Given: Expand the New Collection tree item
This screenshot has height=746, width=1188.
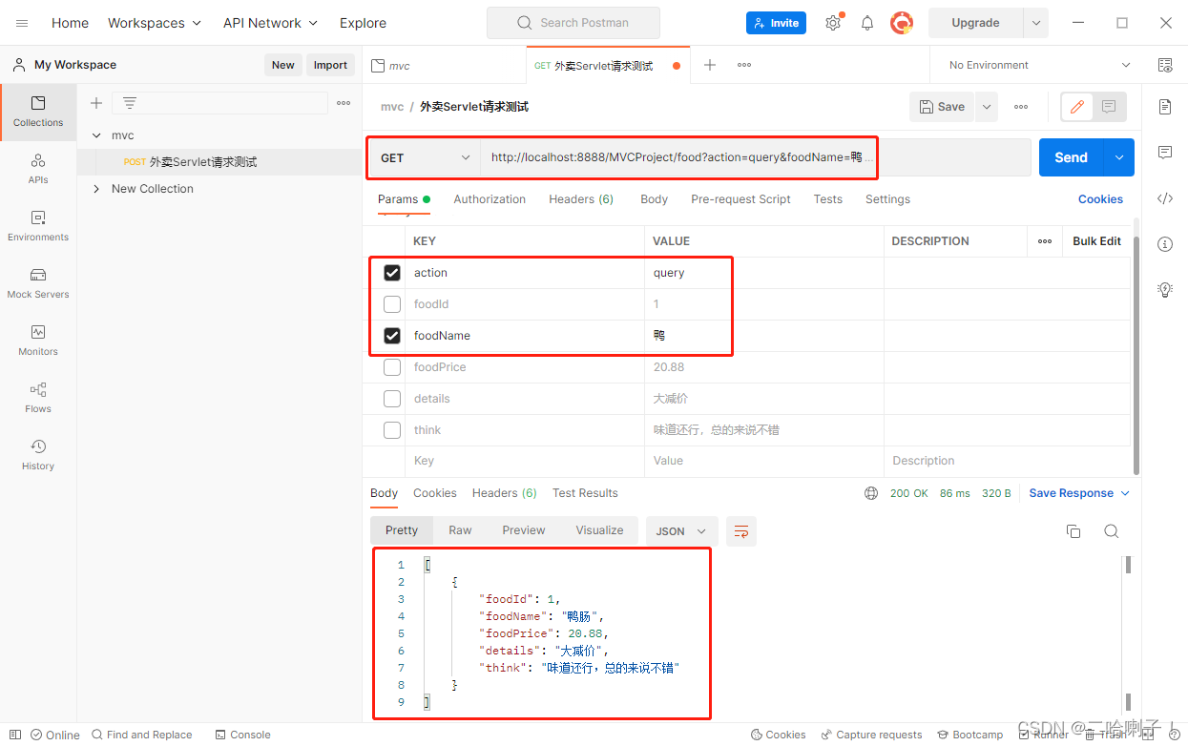Looking at the screenshot, I should tap(96, 189).
